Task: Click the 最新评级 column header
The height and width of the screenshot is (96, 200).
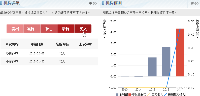Action: point(62,44)
